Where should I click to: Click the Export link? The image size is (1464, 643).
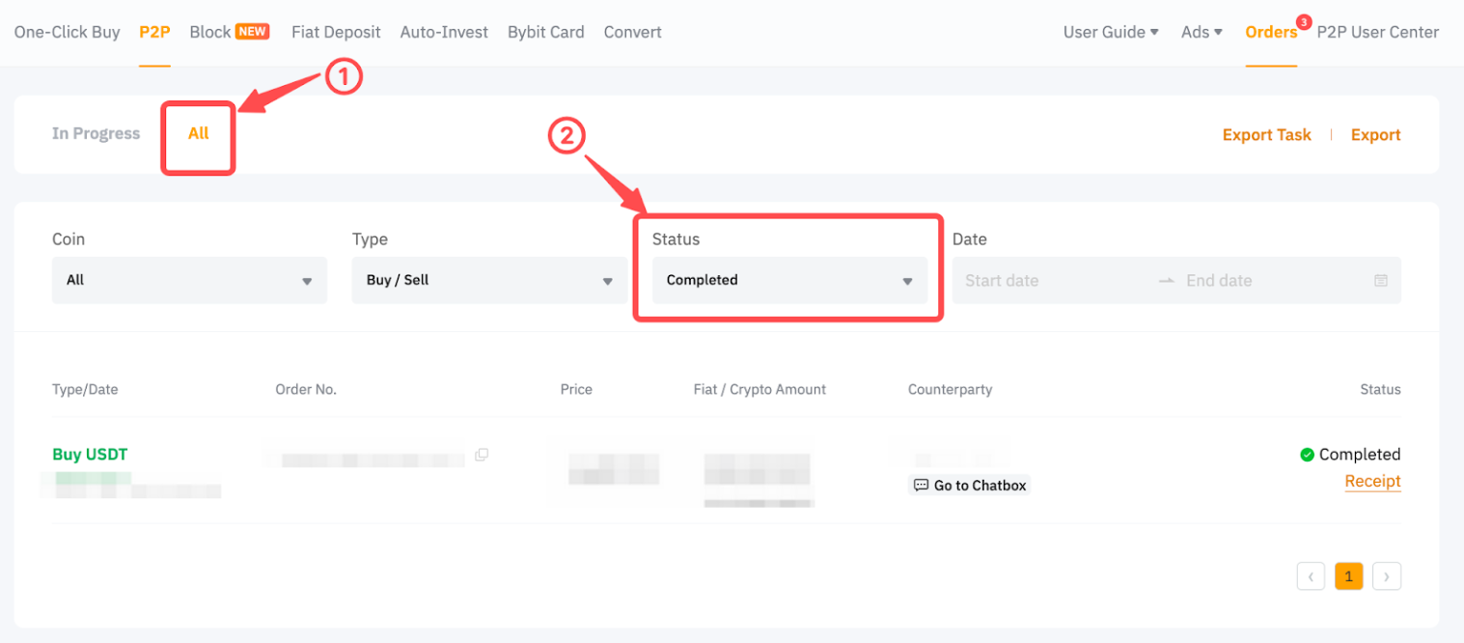tap(1375, 135)
